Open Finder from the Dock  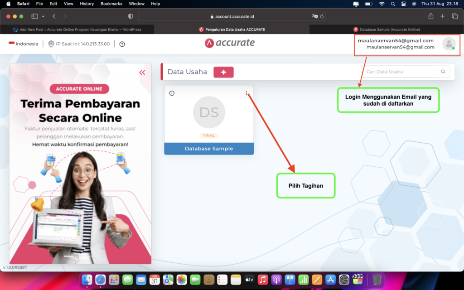tap(87, 280)
